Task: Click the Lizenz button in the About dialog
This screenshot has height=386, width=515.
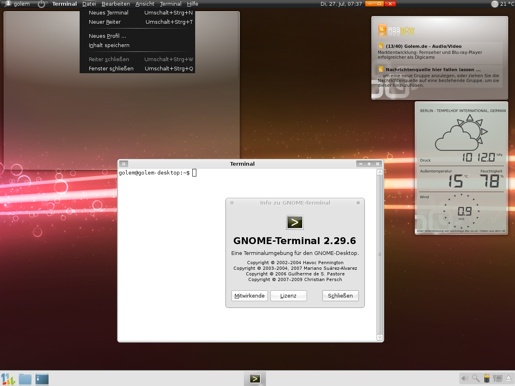Action: coord(288,296)
